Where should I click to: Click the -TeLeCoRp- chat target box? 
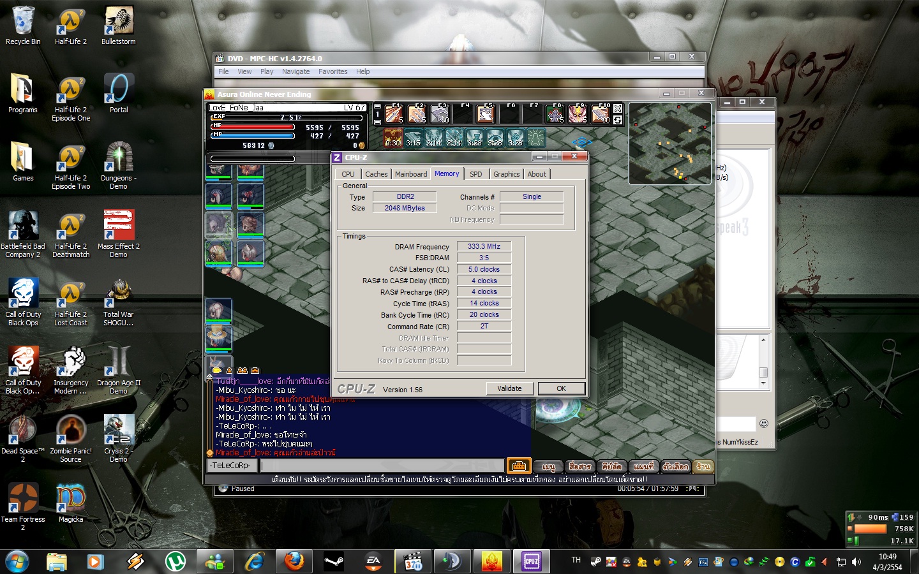click(232, 466)
